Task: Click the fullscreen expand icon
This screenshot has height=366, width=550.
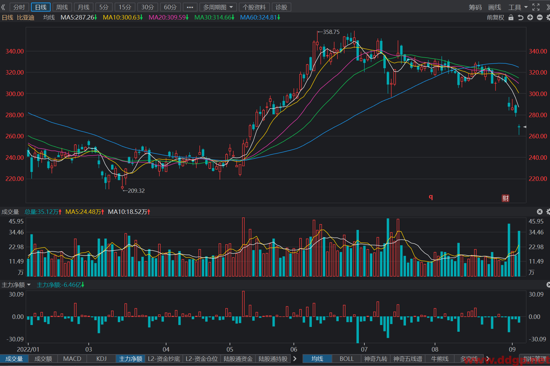Action: 536,7
